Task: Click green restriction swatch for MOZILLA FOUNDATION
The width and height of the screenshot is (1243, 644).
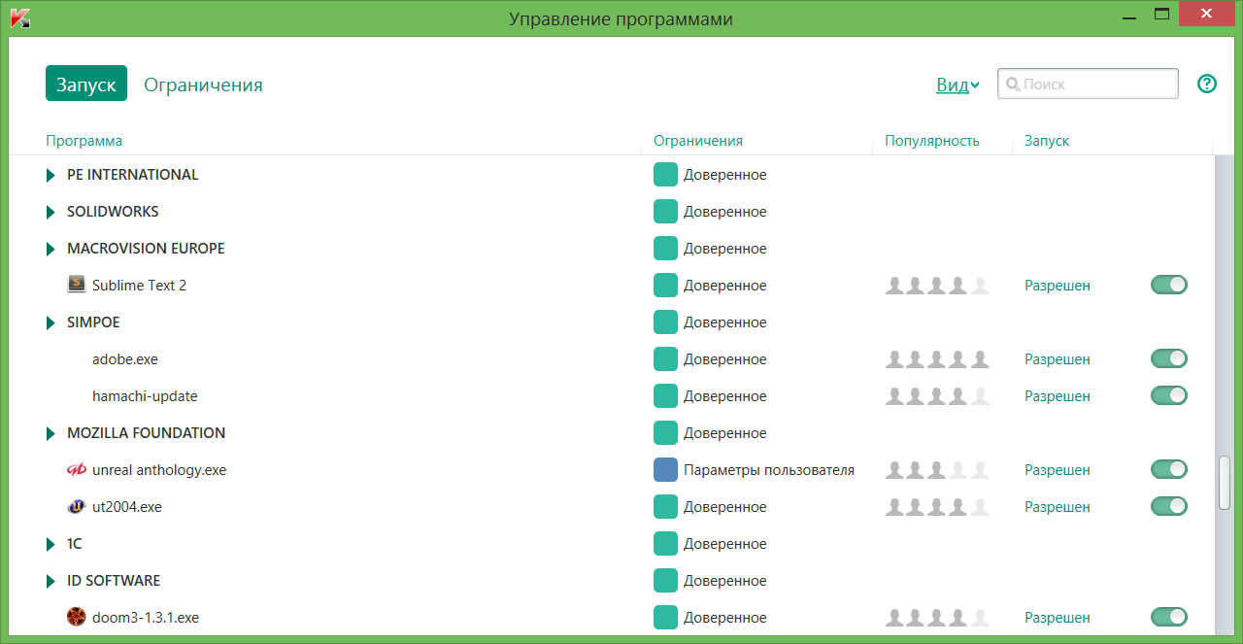Action: [665, 432]
